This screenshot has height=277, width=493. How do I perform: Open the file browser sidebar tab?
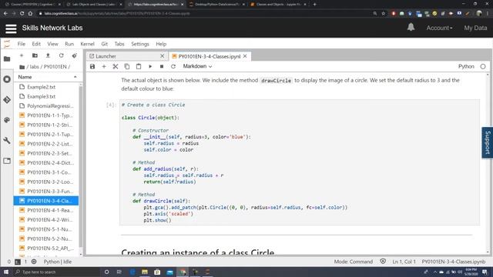coord(7,58)
